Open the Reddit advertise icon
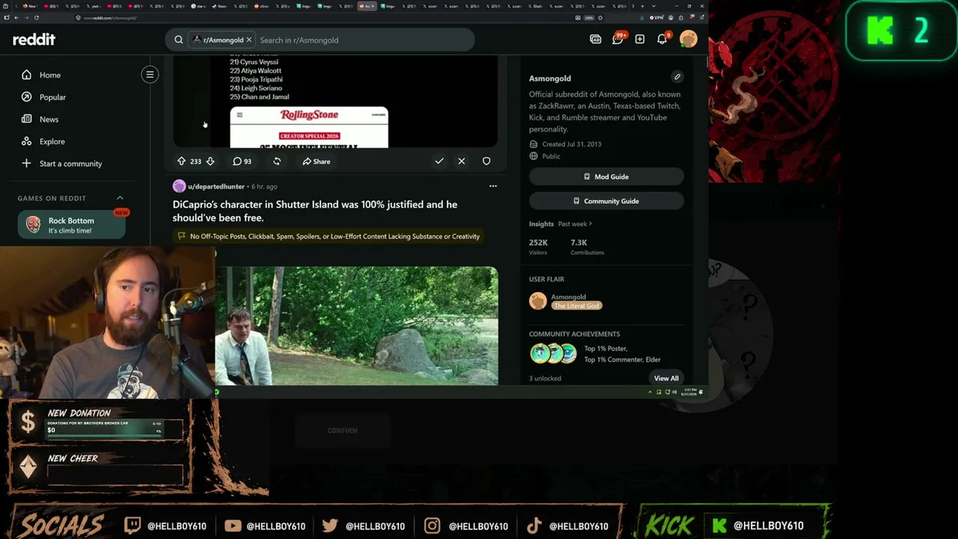The width and height of the screenshot is (958, 539). point(596,40)
